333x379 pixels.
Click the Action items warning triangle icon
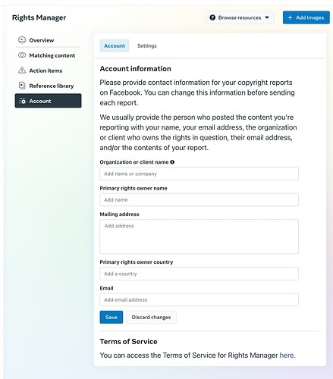pyautogui.click(x=22, y=70)
